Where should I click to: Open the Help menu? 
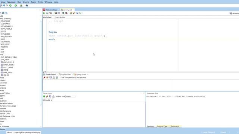point(56,2)
